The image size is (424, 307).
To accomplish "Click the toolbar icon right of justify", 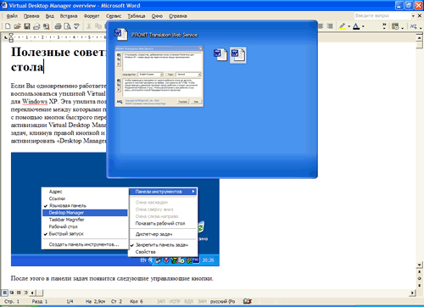I will pos(330,26).
